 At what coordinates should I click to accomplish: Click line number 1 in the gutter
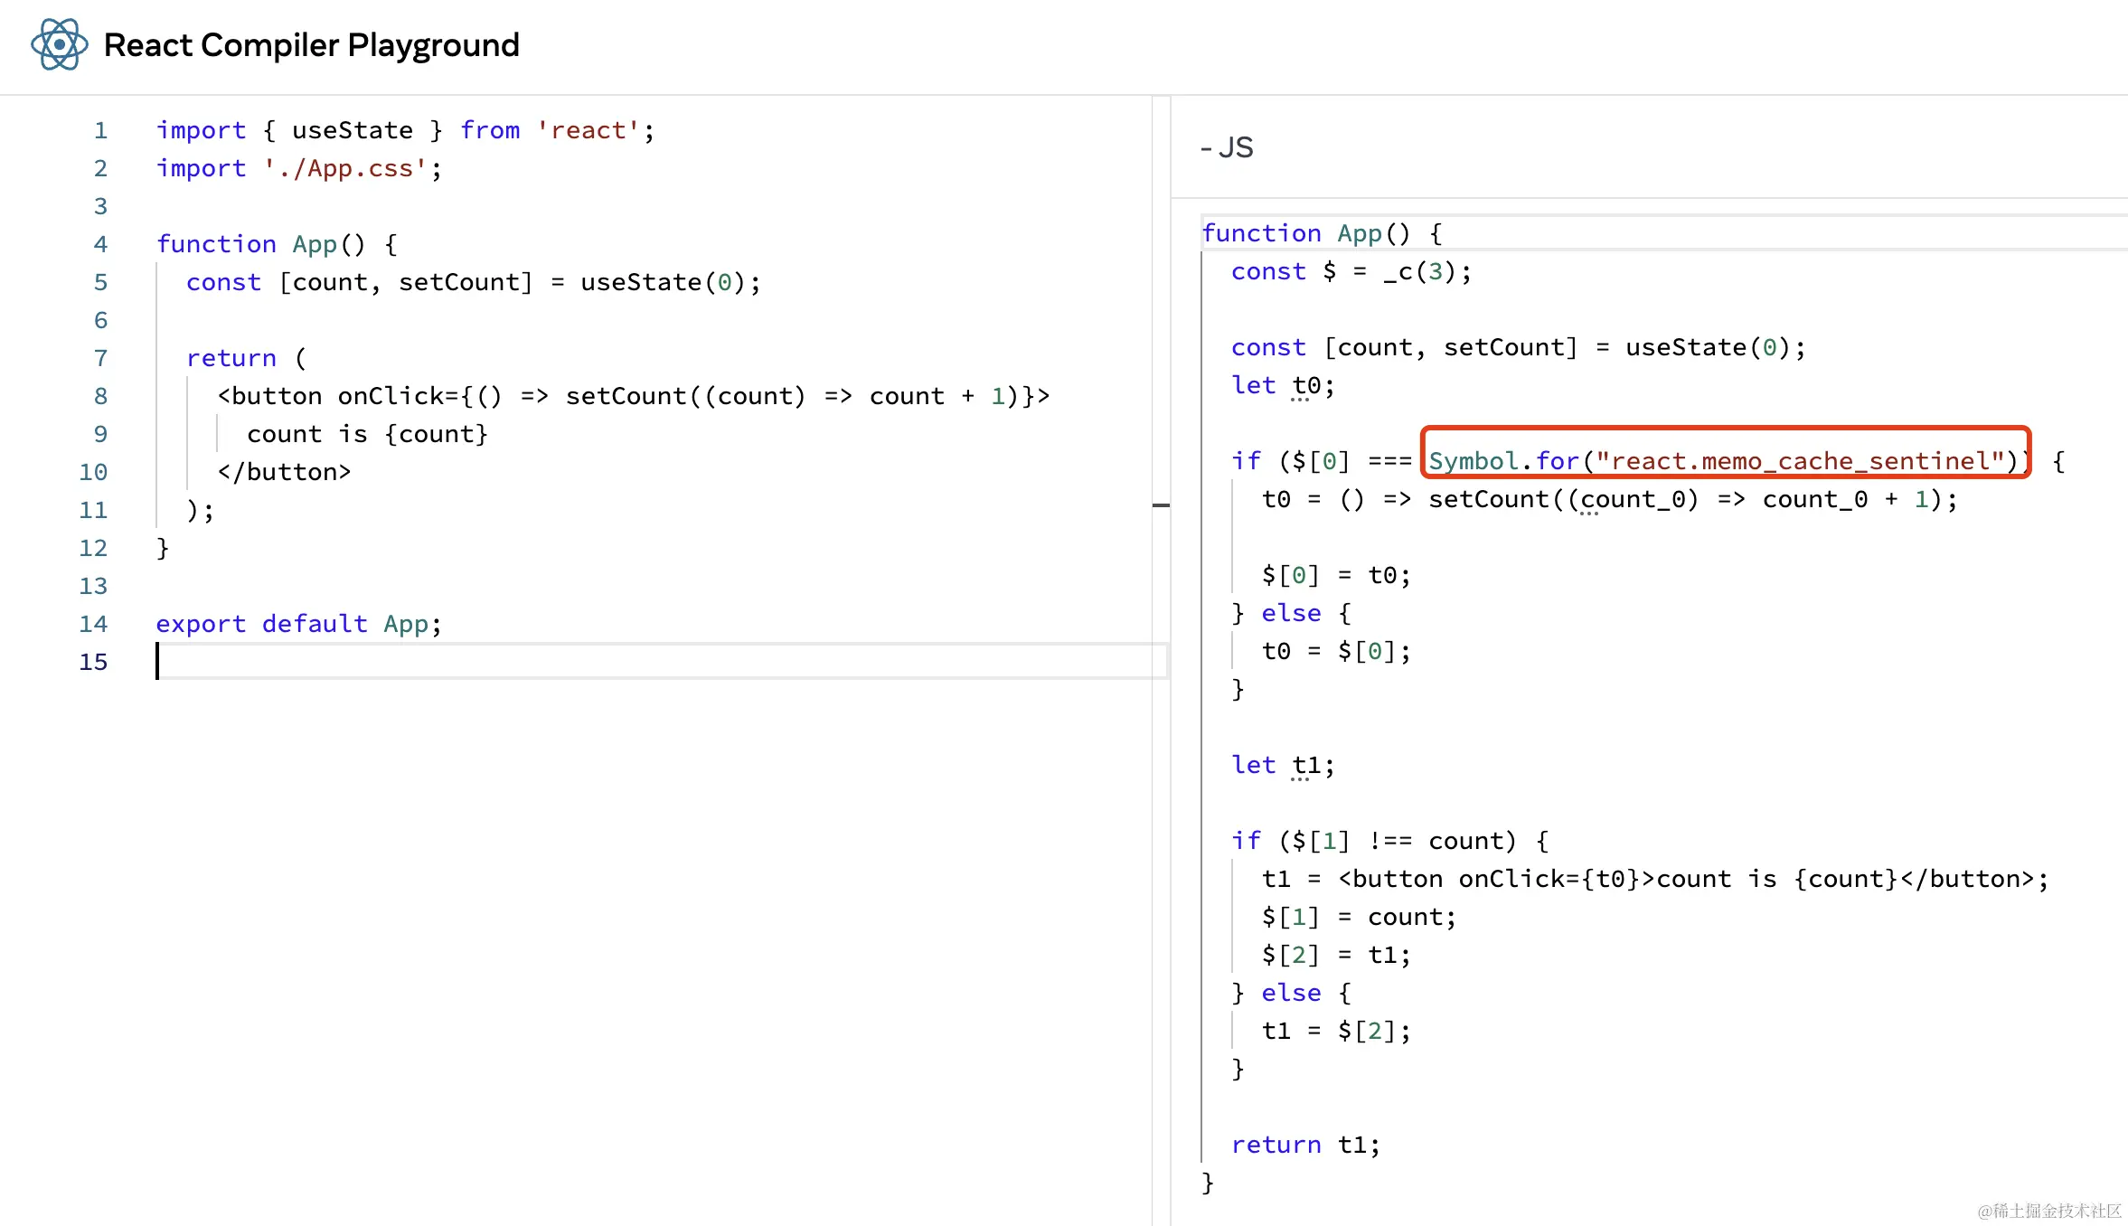[x=100, y=130]
